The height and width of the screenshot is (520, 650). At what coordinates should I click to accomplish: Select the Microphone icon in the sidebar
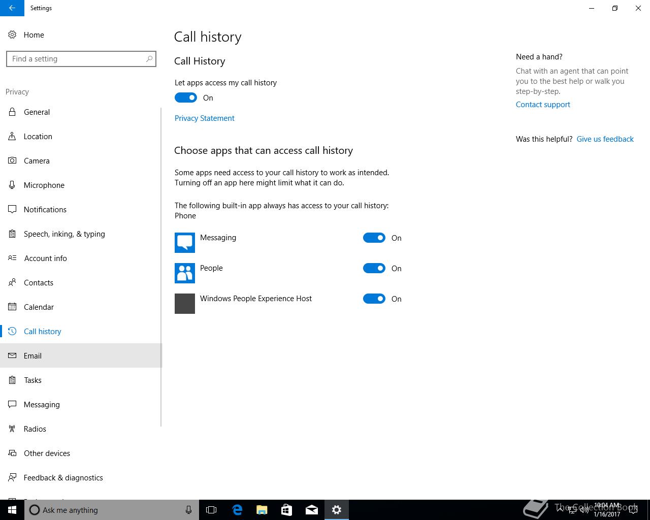(x=12, y=185)
